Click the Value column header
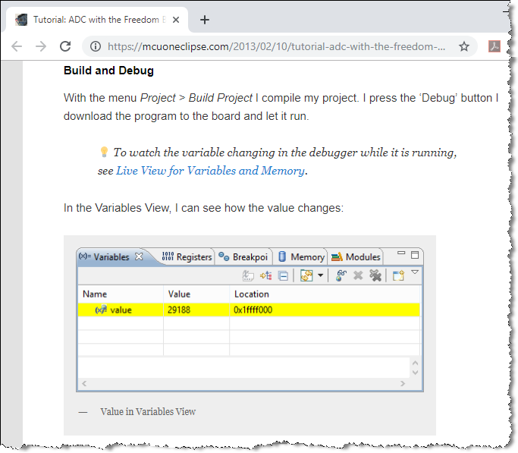Screen dimensions: 518x453 coord(196,294)
